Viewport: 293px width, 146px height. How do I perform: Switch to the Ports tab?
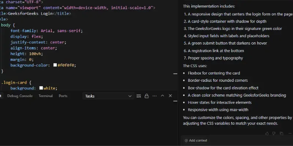click(x=63, y=96)
